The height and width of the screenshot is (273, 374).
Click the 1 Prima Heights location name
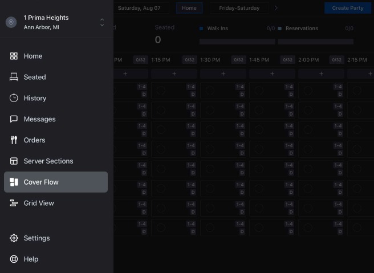[x=46, y=18]
